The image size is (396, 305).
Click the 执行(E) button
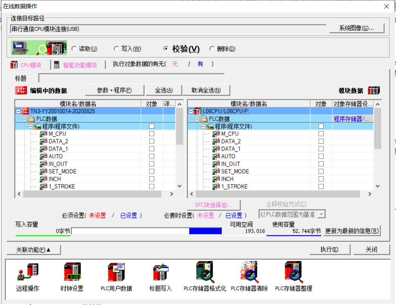pyautogui.click(x=329, y=250)
